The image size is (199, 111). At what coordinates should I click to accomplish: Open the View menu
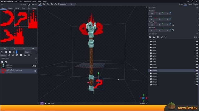(39, 2)
